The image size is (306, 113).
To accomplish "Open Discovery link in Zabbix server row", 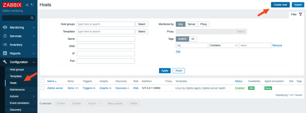I will pyautogui.click(x=121, y=88).
